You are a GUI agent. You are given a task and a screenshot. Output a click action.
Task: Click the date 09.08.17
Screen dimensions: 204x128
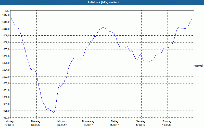62,125
